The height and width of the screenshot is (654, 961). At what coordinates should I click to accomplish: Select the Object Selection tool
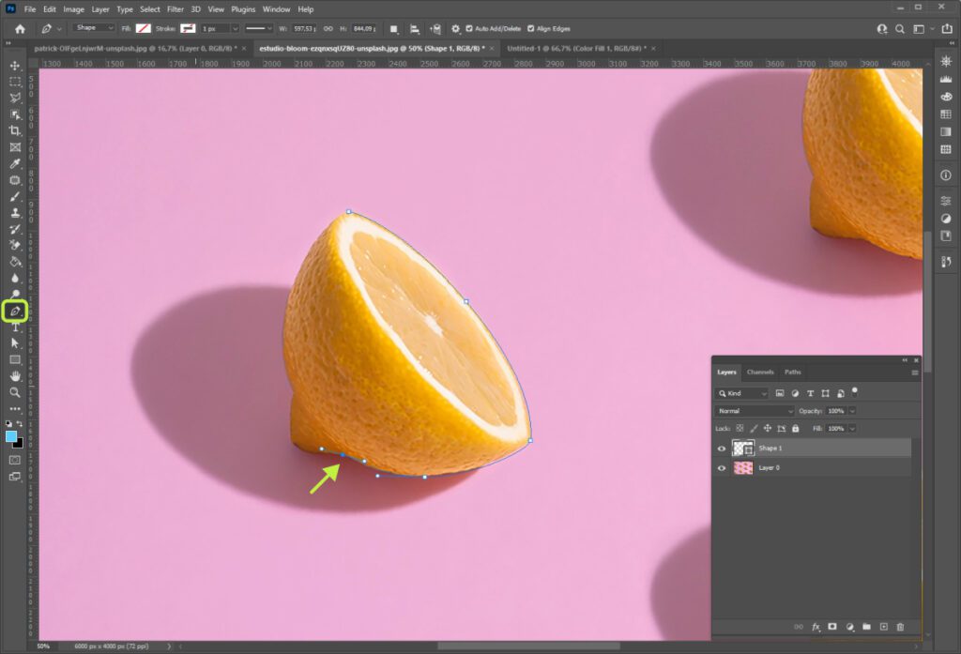click(x=15, y=114)
